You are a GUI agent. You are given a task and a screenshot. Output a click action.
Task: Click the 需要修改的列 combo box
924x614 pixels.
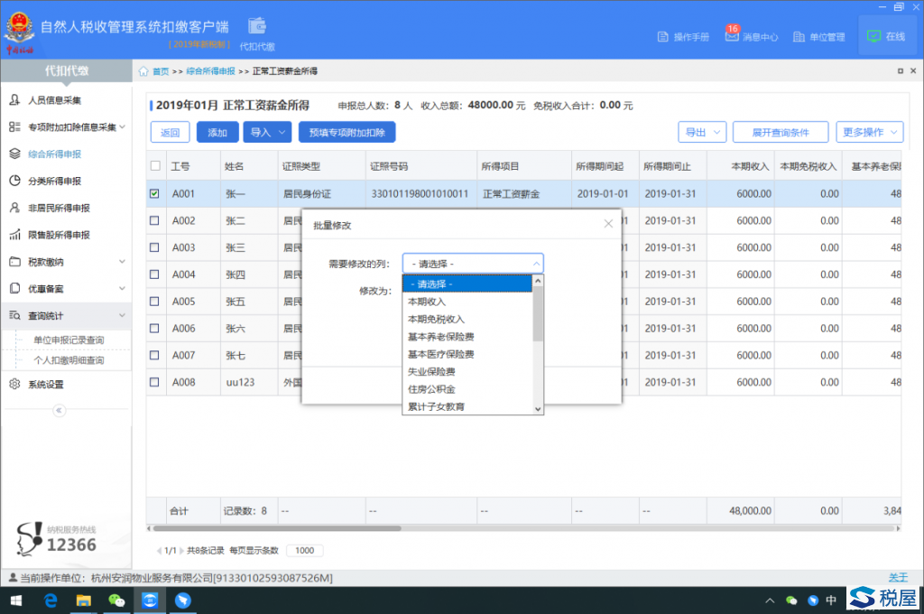coord(473,263)
